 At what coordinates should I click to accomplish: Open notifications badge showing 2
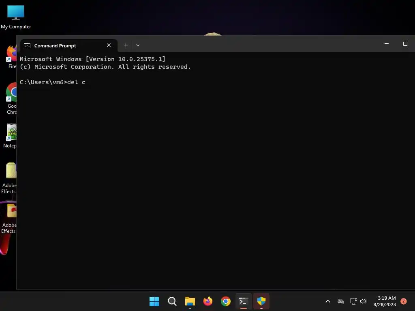[403, 301]
